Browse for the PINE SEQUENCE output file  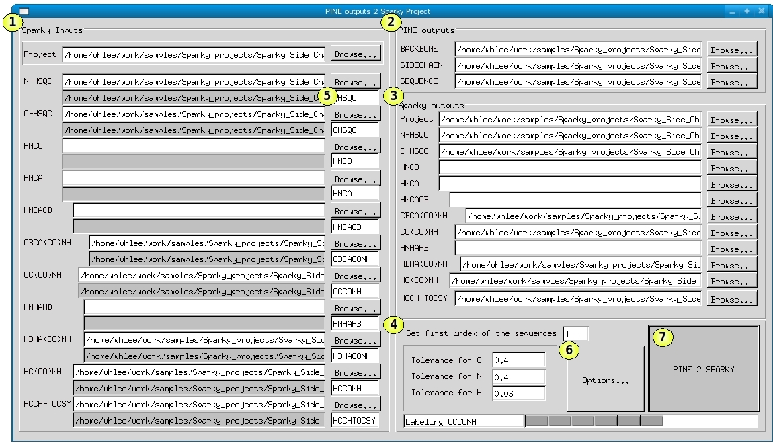click(732, 82)
